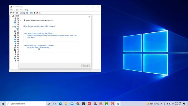This screenshot has height=106, width=188.
Task: Open the Properties toolbar icon in Device Manager
Action: [x=21, y=13]
